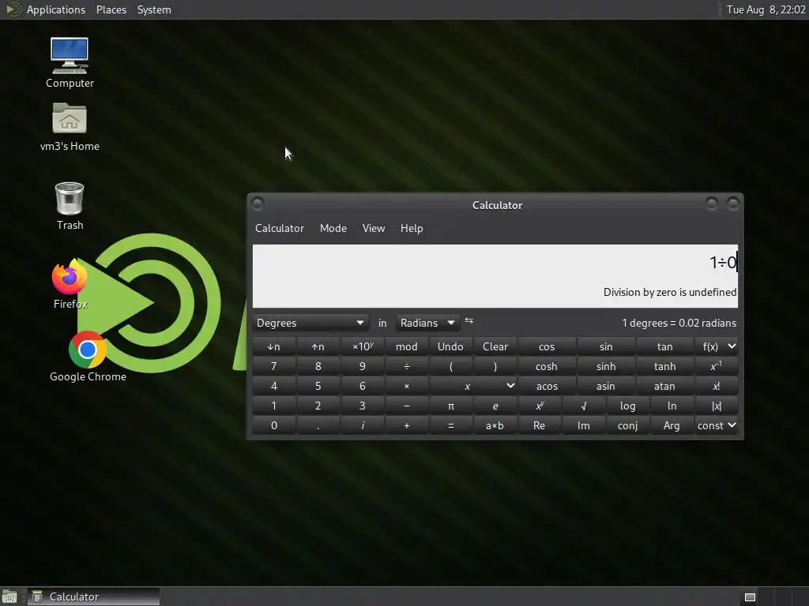Viewport: 809px width, 606px height.
Task: Click the date and time clock
Action: (766, 9)
